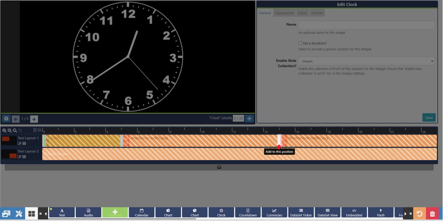Click the red trash delete icon
This screenshot has height=221, width=443.
click(432, 214)
